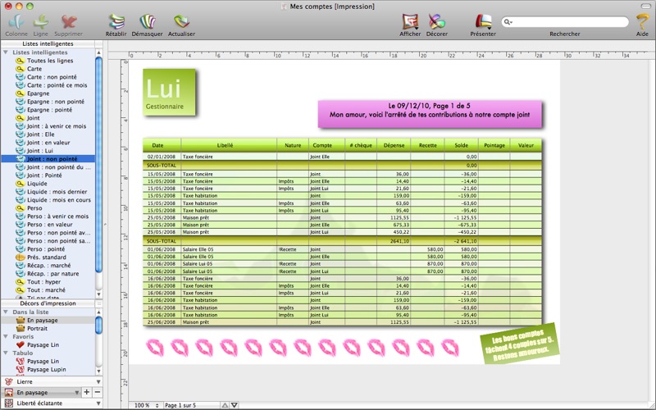Open the 'Liberté éclatante' dropdown

(x=52, y=403)
